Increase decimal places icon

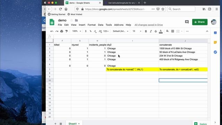pos(100,31)
